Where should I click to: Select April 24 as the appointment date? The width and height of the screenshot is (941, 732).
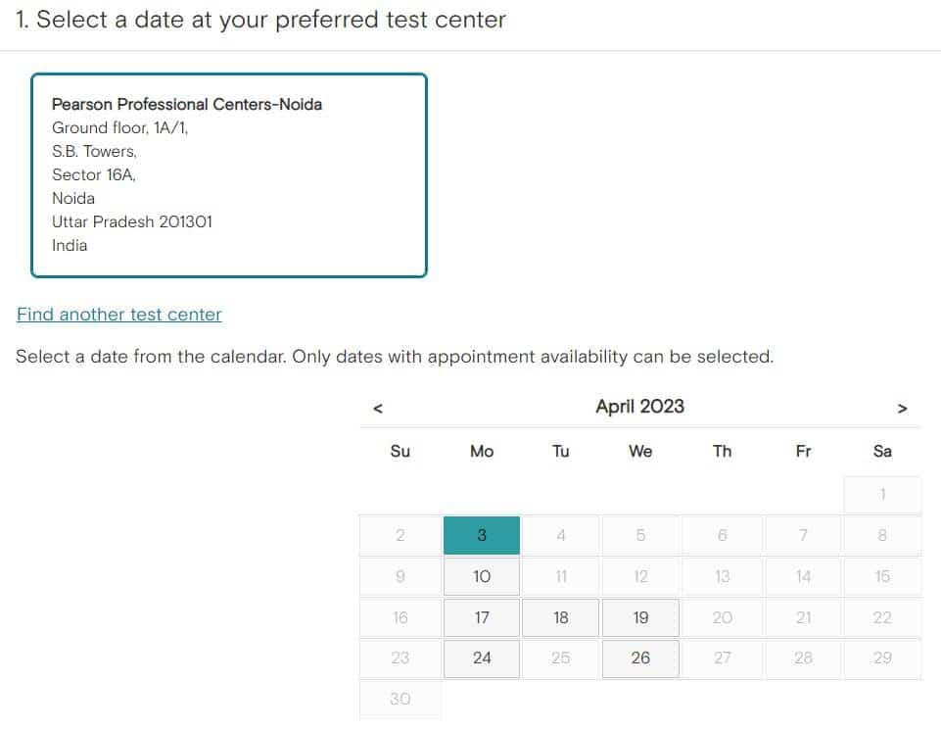tap(482, 659)
